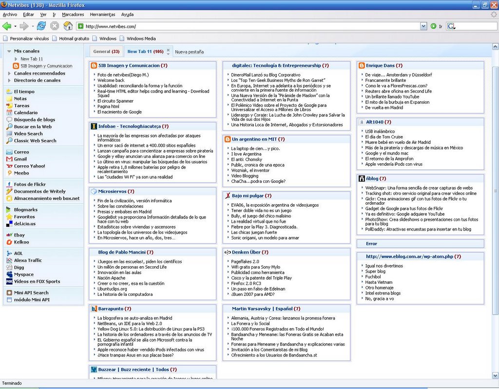Focus the address bar URL field
Image resolution: width=499 pixels, height=389 pixels.
tap(251, 26)
